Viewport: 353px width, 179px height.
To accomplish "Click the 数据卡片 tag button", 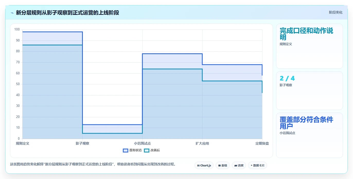I will click(x=257, y=165).
